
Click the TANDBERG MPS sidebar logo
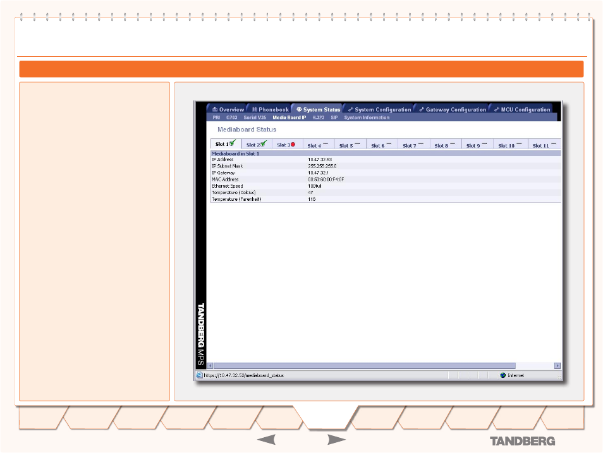click(201, 334)
